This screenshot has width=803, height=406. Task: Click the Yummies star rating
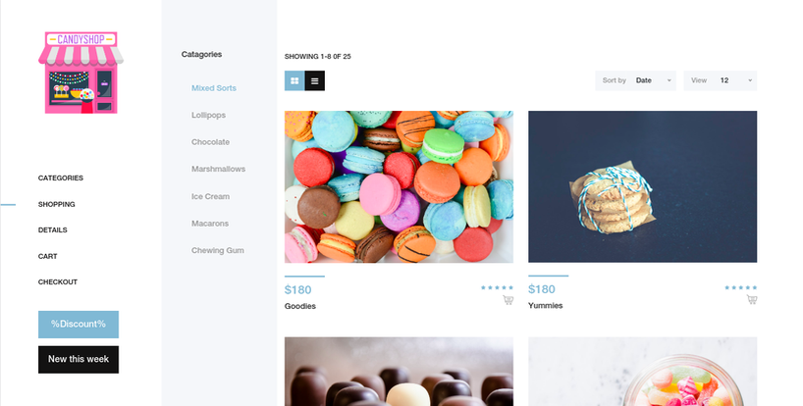coord(740,288)
